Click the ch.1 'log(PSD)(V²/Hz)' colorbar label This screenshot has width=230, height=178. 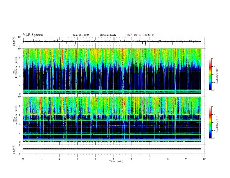pos(217,76)
